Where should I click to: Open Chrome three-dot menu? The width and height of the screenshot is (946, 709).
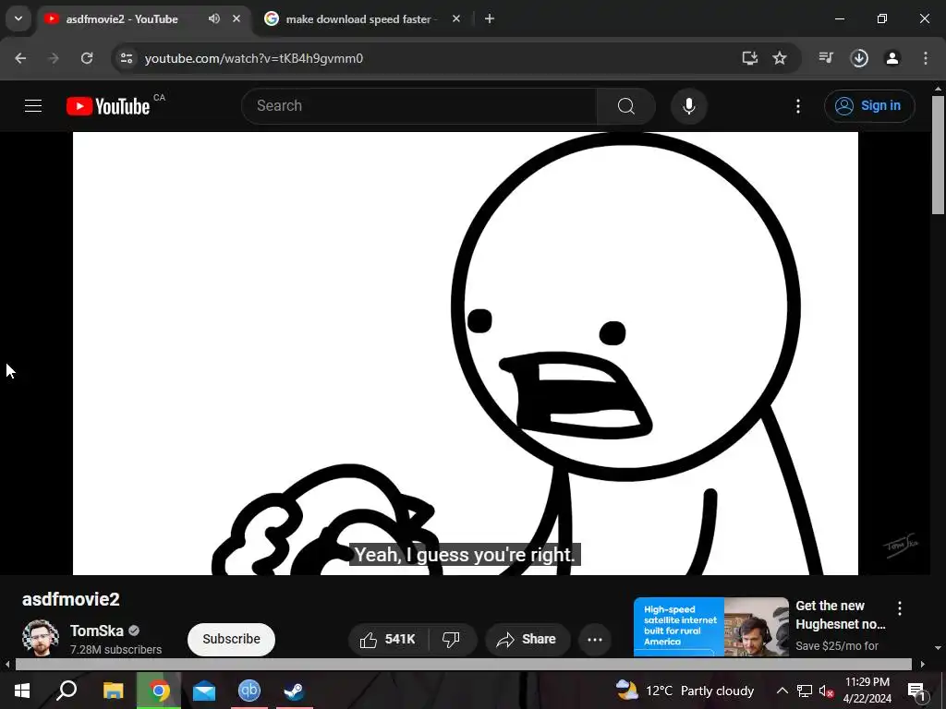(x=926, y=58)
